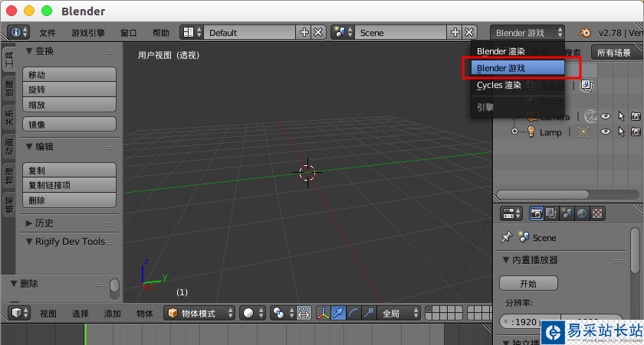
Task: Click the Lamp object data icon
Action: click(x=583, y=132)
